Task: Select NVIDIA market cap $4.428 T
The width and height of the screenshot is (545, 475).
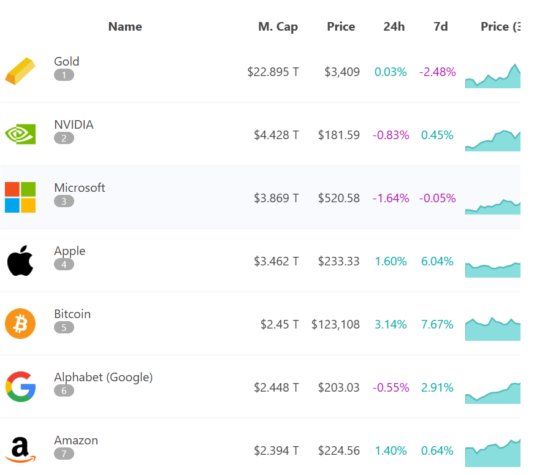Action: [x=276, y=135]
